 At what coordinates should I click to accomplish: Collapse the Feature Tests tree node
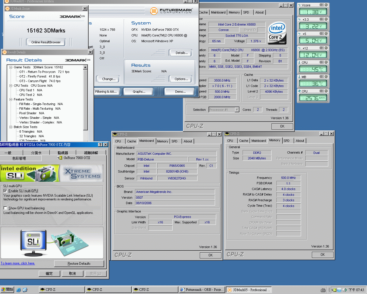11,99
